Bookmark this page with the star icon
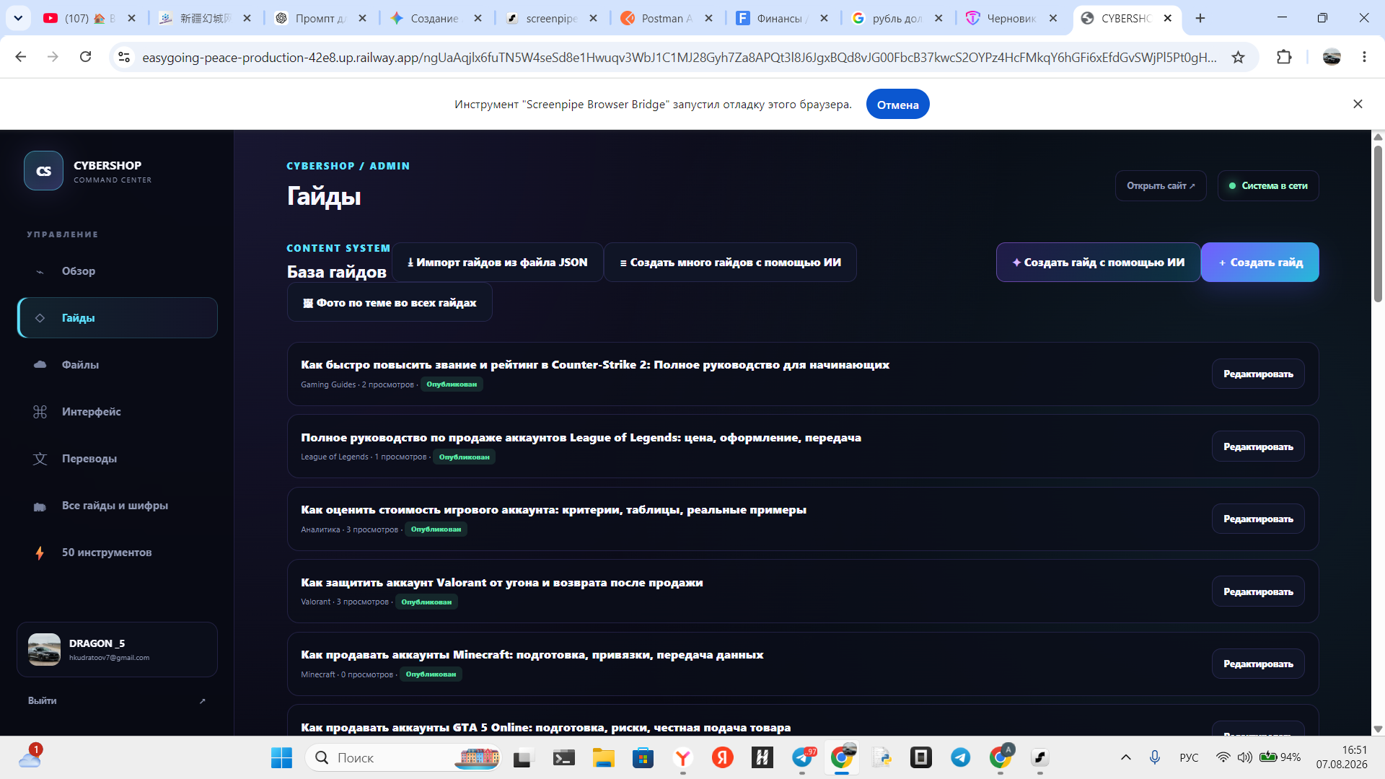This screenshot has width=1385, height=779. (x=1238, y=57)
